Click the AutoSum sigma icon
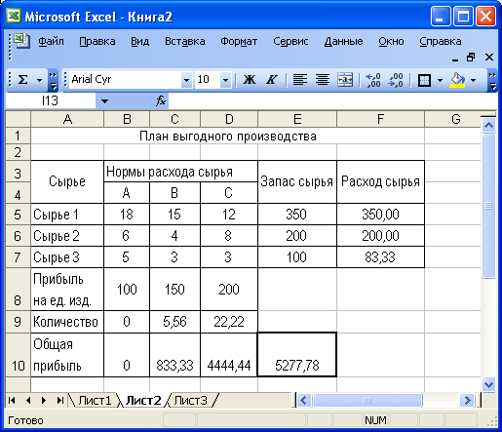This screenshot has width=502, height=432. pyautogui.click(x=22, y=79)
